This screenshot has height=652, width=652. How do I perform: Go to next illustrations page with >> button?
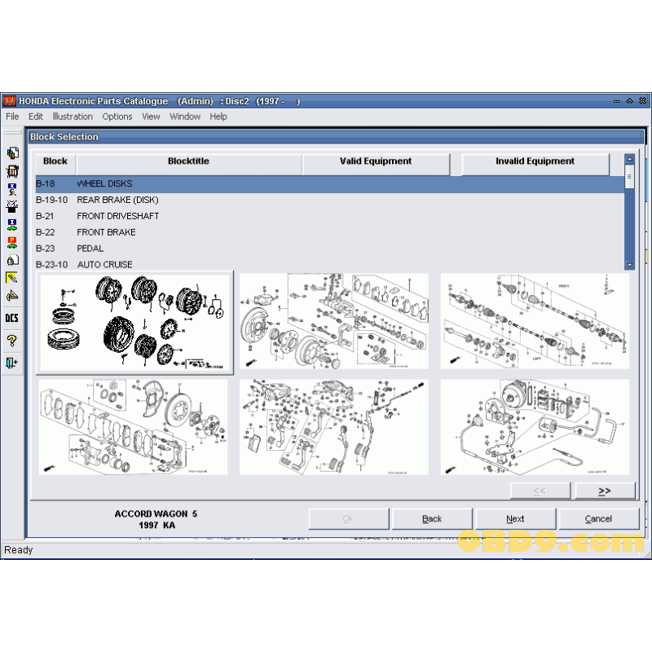(604, 491)
